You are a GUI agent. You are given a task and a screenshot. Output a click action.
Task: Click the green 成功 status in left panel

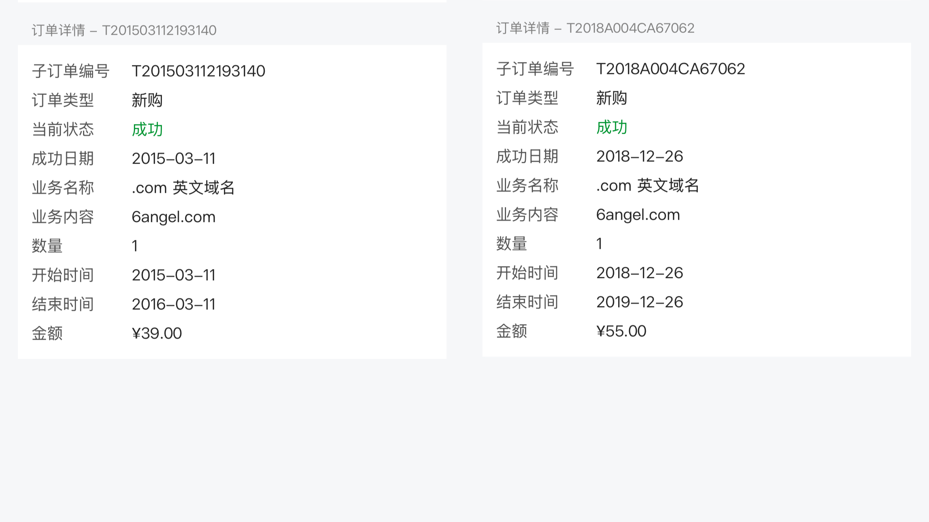pyautogui.click(x=148, y=129)
